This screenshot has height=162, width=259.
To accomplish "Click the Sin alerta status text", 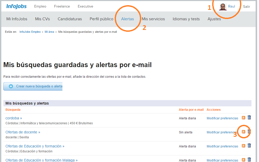I will (185, 132).
